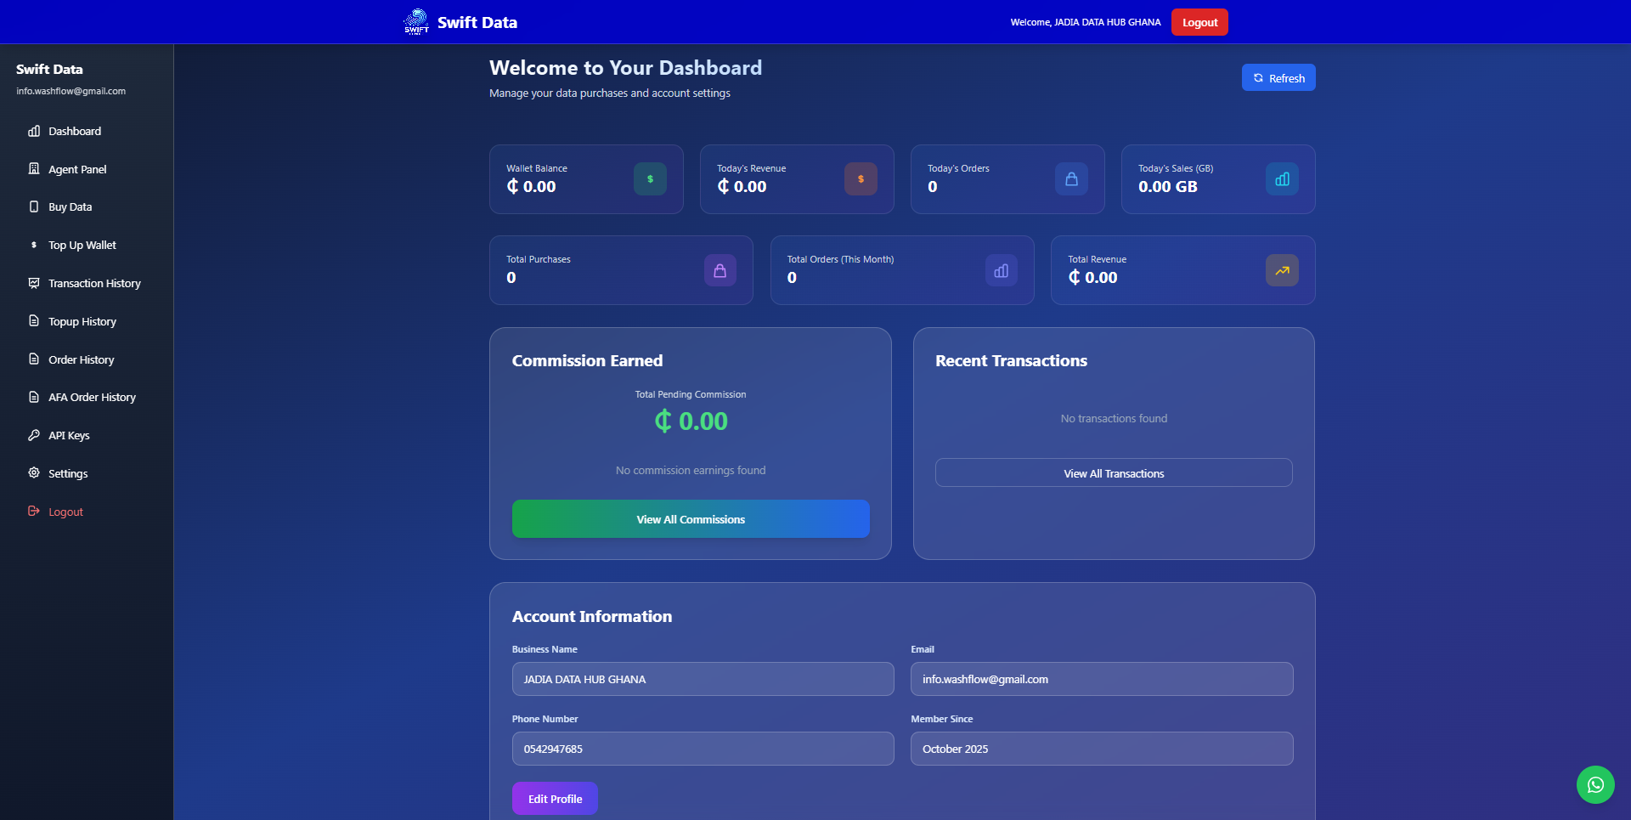Select Transaction History in sidebar
This screenshot has width=1631, height=820.
pos(93,284)
